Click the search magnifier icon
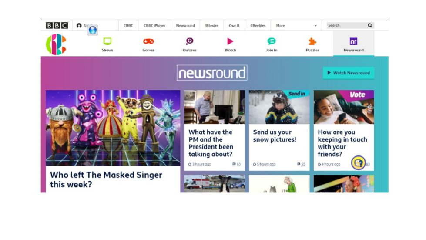426x240 pixels. point(370,26)
